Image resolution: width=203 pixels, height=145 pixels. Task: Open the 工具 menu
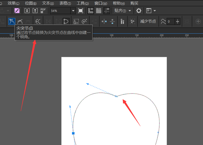coord(83,3)
